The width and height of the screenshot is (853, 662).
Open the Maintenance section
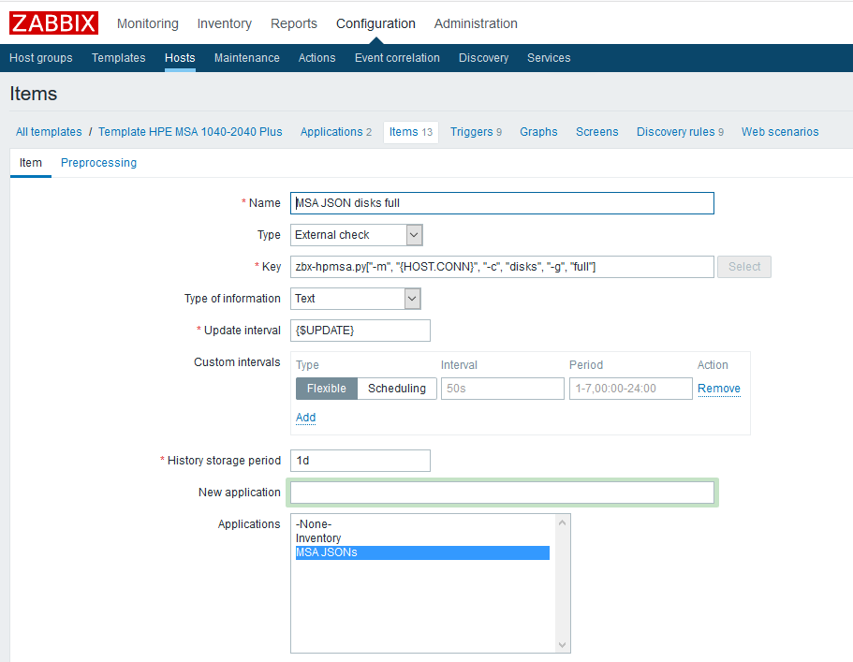(x=246, y=57)
